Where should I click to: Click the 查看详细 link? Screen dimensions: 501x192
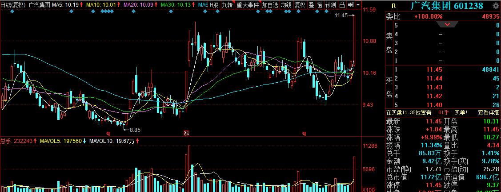489,112
